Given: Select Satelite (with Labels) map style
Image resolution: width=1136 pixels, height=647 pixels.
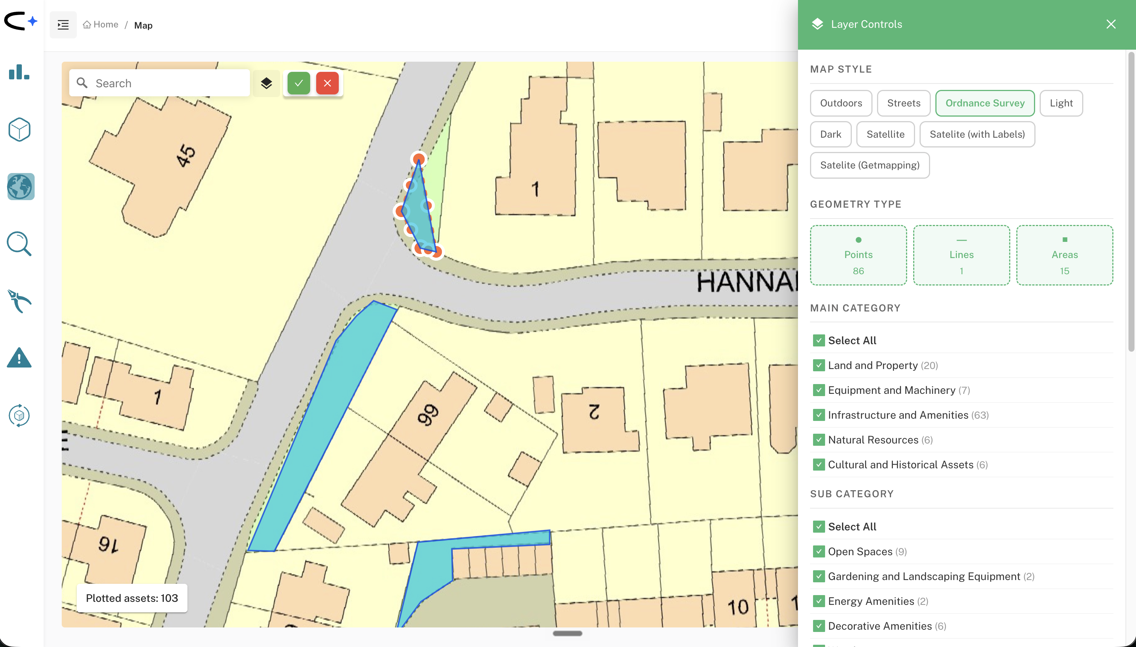Looking at the screenshot, I should pyautogui.click(x=977, y=134).
